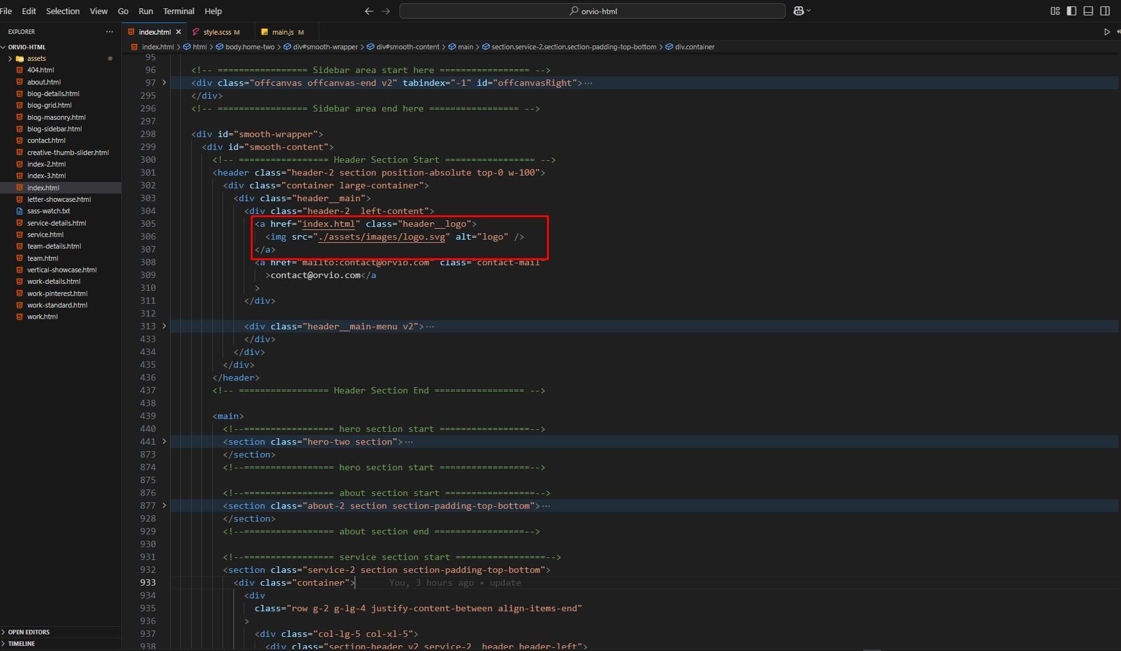Screen dimensions: 1121x651
Task: Collapse the ORVIO-HTML root folder
Action: [x=26, y=47]
